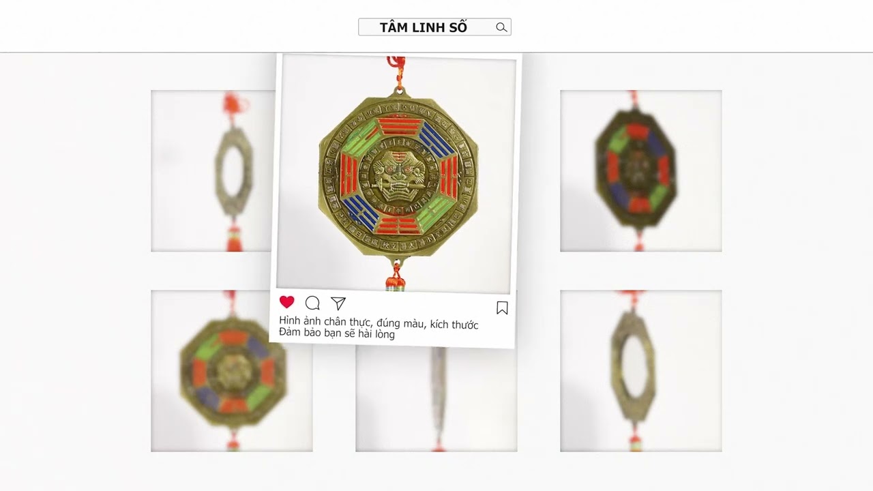Pick the top red trigram segment
This screenshot has height=491, width=873.
point(400,126)
